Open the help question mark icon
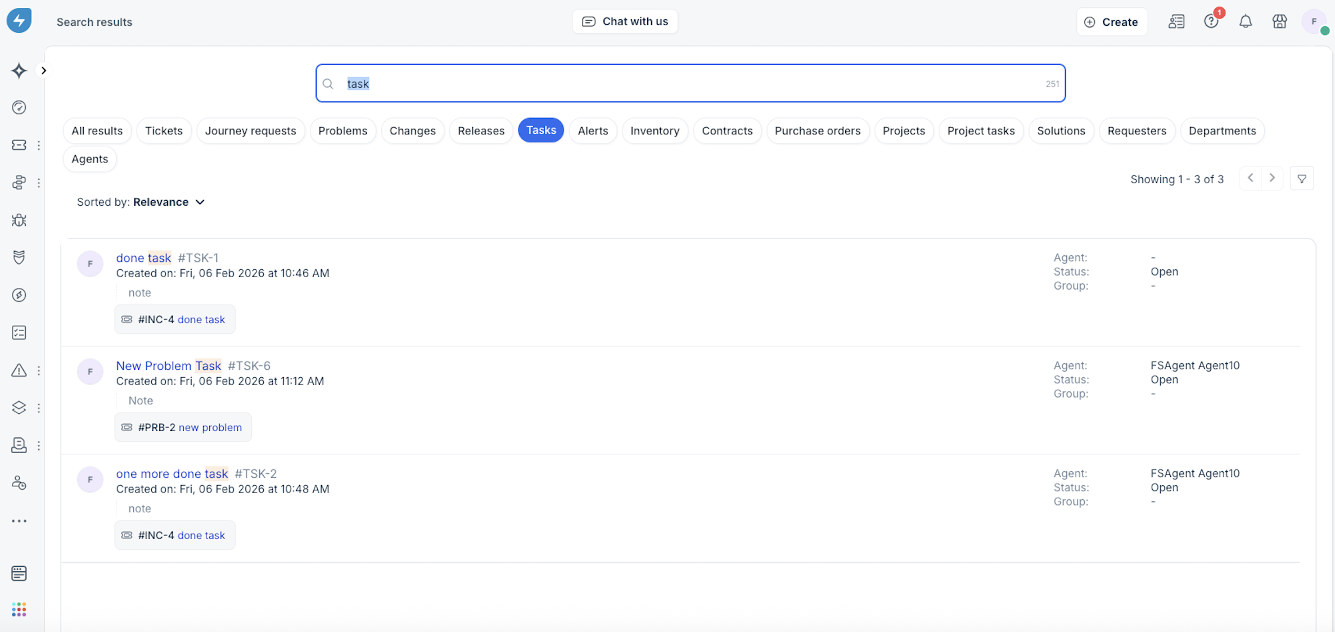This screenshot has height=632, width=1335. pyautogui.click(x=1211, y=21)
